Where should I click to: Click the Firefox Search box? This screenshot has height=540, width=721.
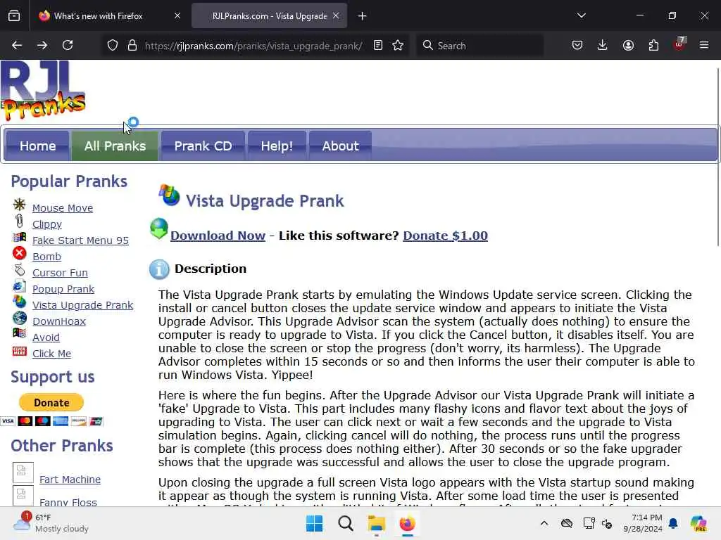click(479, 46)
